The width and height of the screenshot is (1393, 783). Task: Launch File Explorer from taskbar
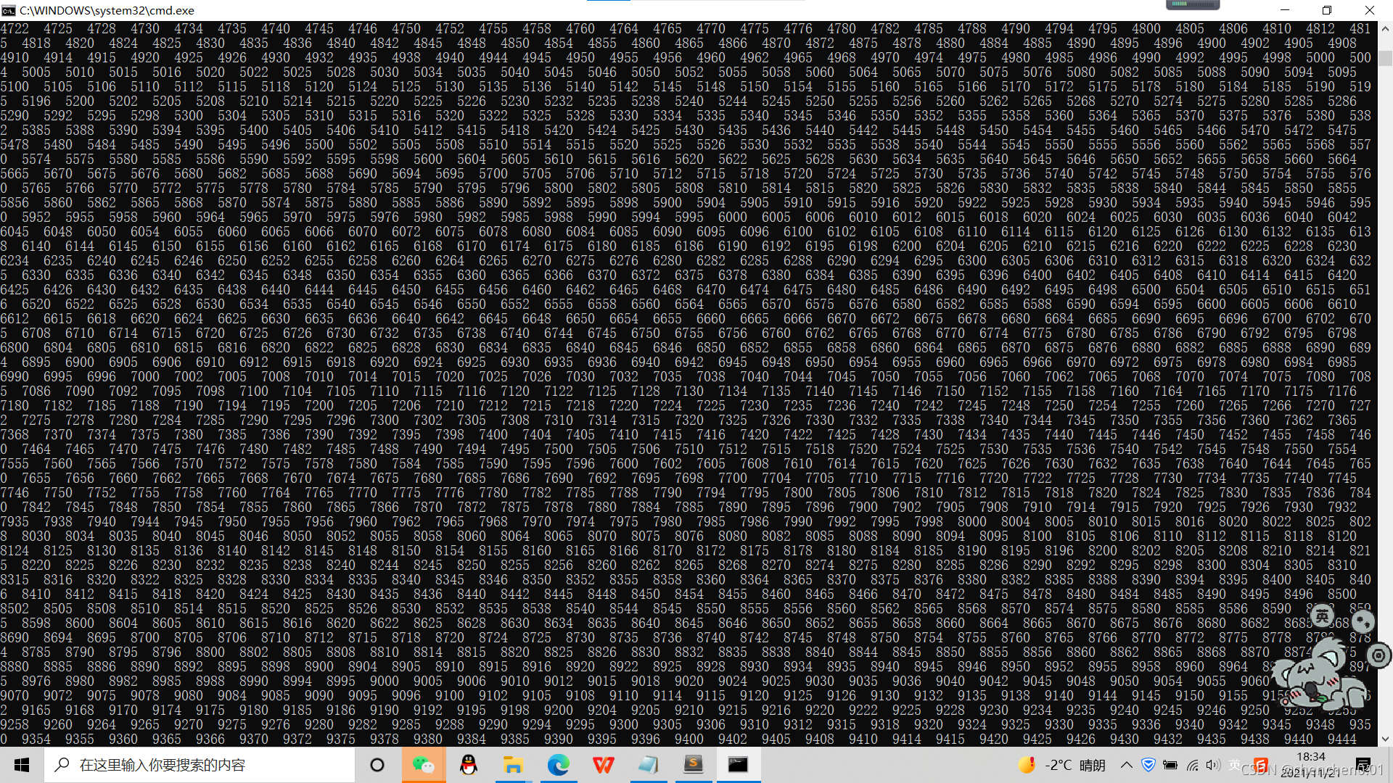click(x=513, y=765)
